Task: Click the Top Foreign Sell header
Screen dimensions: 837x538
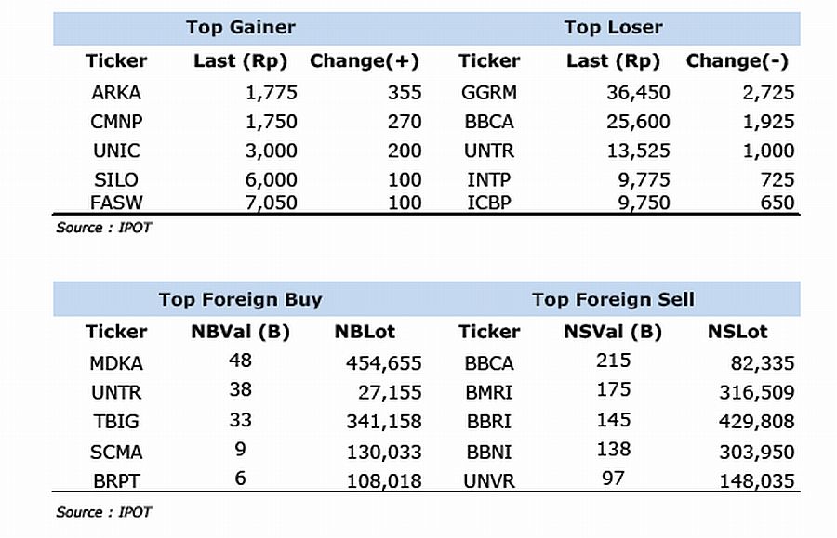Action: pyautogui.click(x=613, y=299)
